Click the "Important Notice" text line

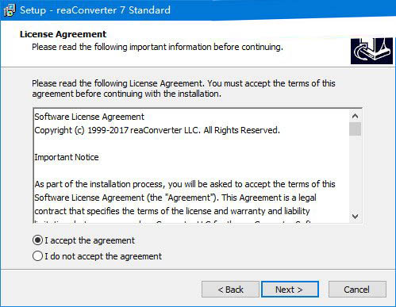point(67,157)
